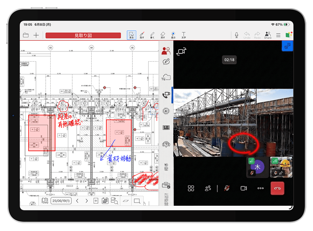Tap the left red highlighted rectangle on drawing
This screenshot has width=313, height=231.
coord(42,133)
